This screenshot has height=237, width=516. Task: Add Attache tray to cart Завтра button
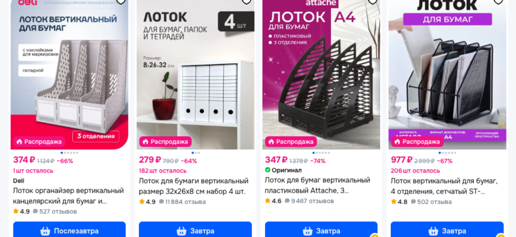(321, 230)
